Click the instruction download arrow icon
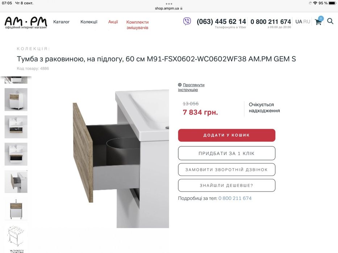 click(x=180, y=85)
